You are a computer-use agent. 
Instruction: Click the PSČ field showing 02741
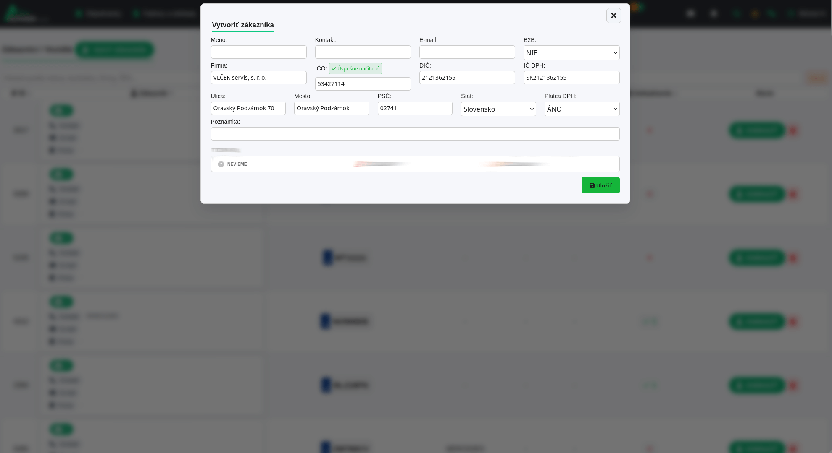pyautogui.click(x=415, y=108)
